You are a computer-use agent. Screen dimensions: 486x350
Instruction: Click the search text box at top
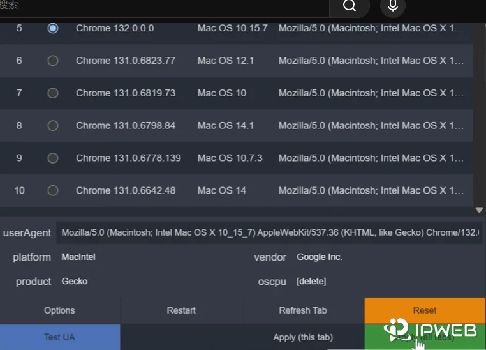(165, 6)
